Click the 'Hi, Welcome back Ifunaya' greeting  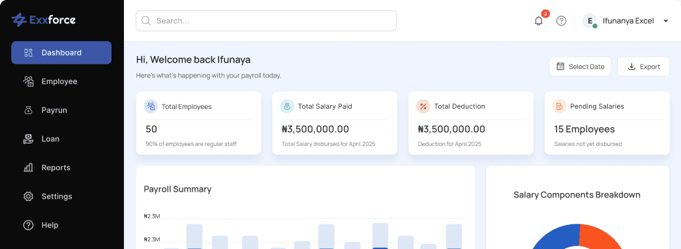(x=193, y=60)
